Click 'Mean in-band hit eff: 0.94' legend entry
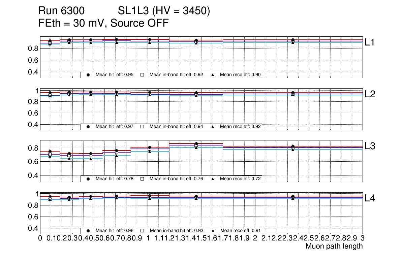This screenshot has height=260, width=403. [x=176, y=127]
